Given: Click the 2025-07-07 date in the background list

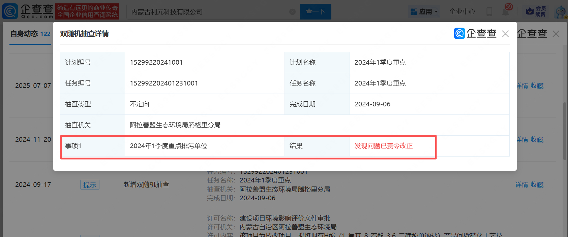Looking at the screenshot, I should point(33,86).
